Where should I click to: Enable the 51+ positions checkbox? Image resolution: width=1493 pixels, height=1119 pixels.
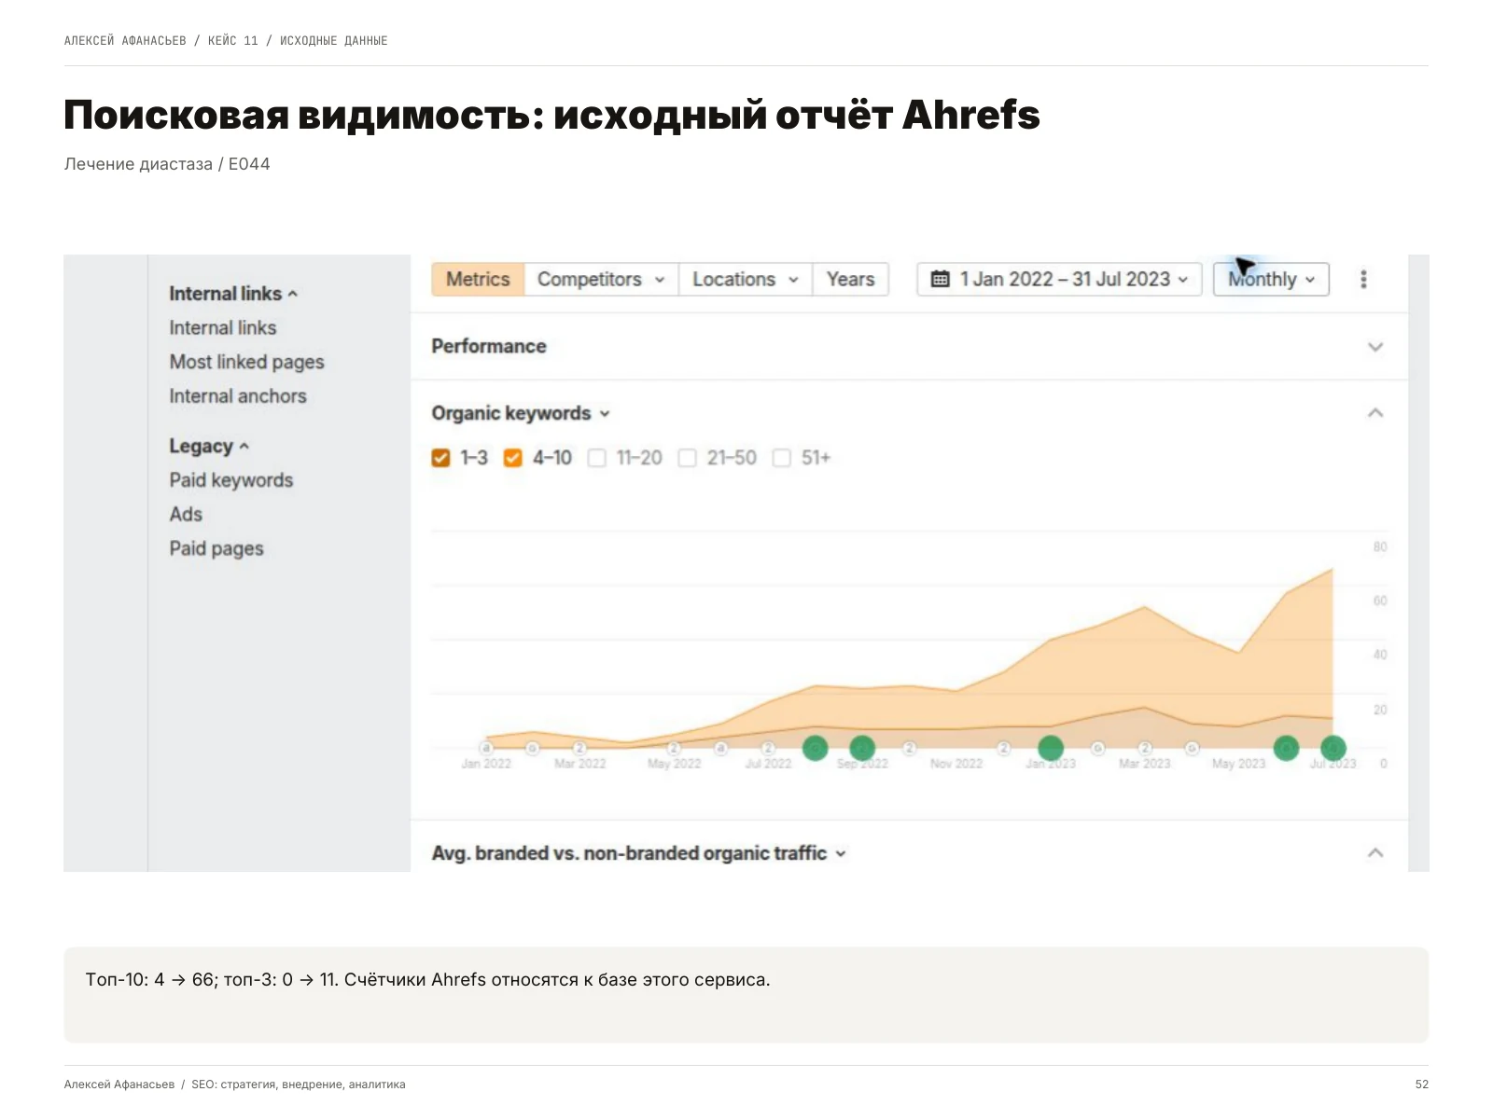point(782,458)
